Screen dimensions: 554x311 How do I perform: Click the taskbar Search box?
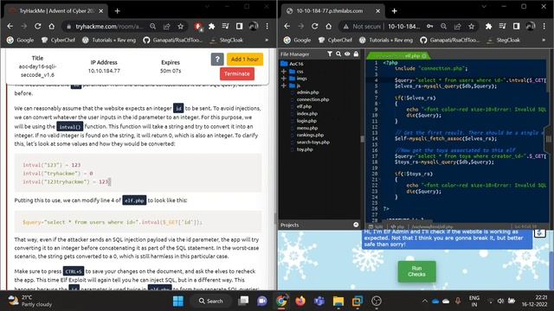[211, 301]
